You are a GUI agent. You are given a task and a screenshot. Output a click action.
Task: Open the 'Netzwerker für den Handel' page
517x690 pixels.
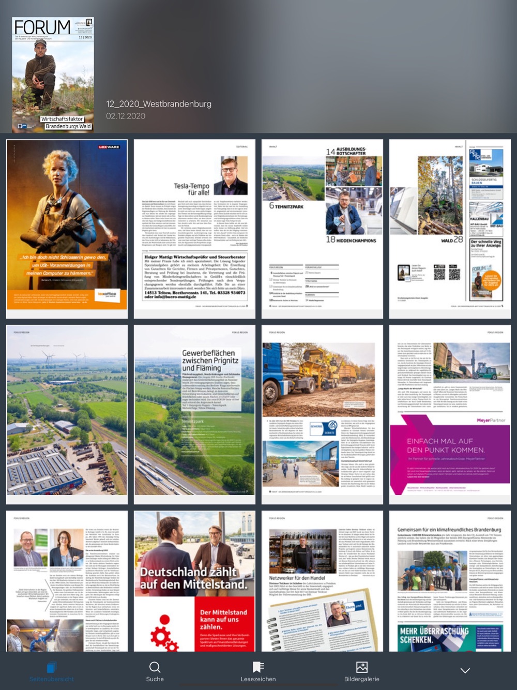[322, 581]
